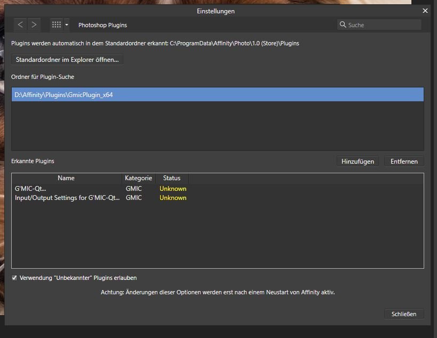Click Unknown status of Input/Output Settings row

(x=173, y=198)
